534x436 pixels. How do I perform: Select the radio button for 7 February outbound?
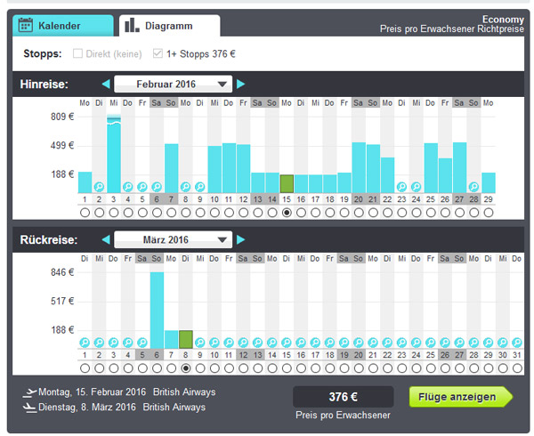click(171, 214)
